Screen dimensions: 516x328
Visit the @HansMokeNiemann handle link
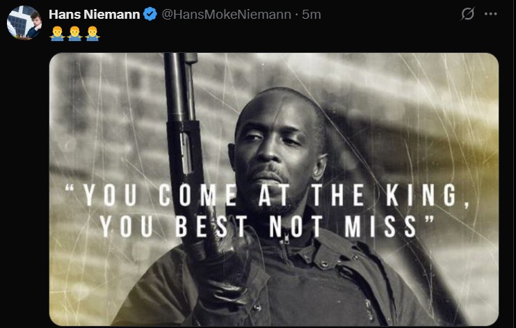[227, 15]
